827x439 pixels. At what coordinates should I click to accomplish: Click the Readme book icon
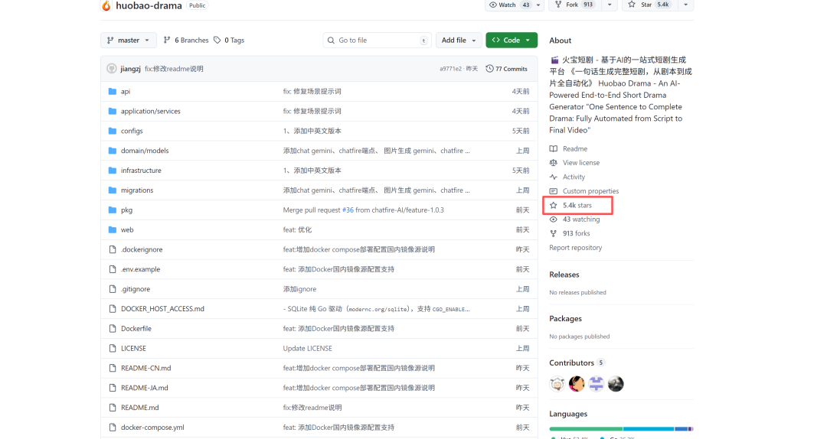(x=554, y=149)
